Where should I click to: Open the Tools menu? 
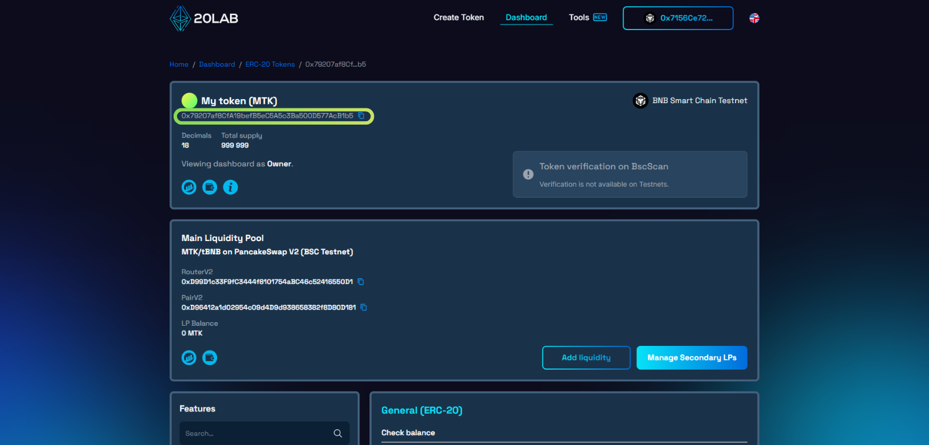point(579,17)
